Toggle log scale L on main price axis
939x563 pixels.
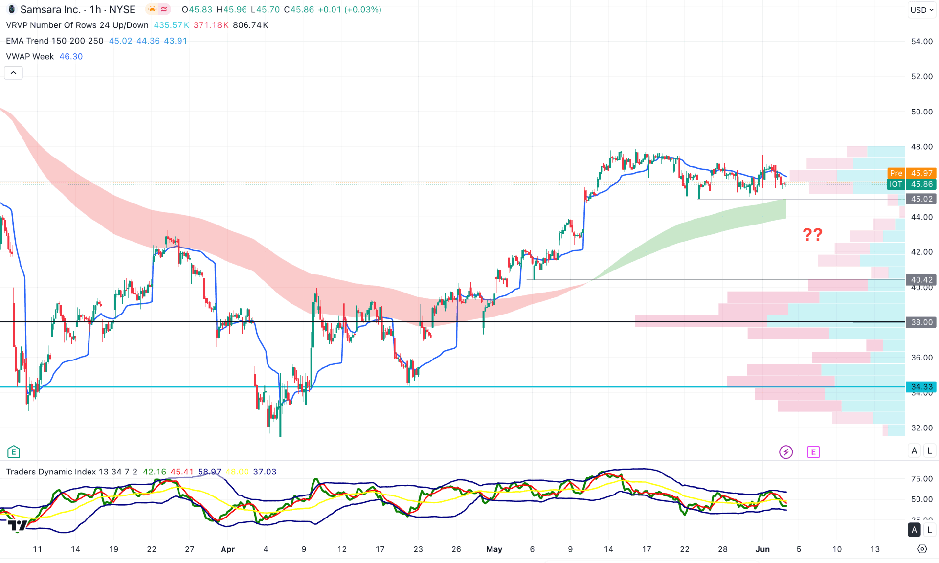click(930, 451)
